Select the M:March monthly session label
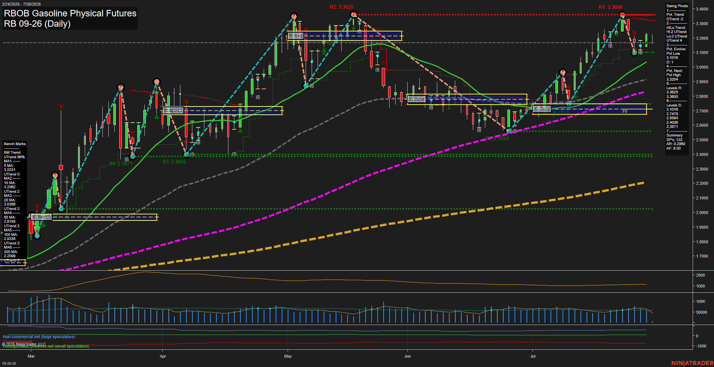The width and height of the screenshot is (714, 367). 41,217
